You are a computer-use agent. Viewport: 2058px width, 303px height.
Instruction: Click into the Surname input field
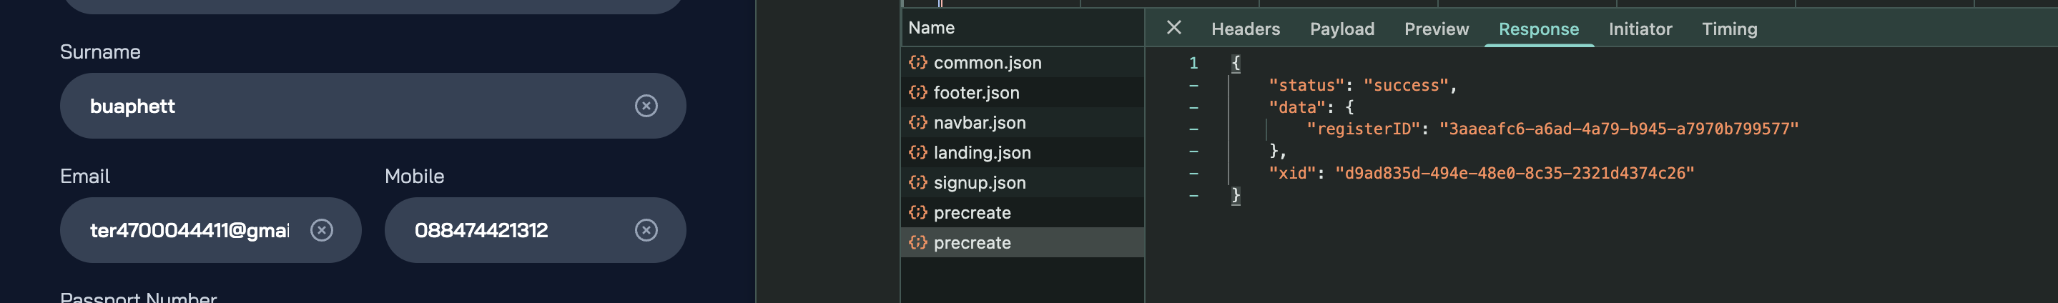click(x=352, y=106)
